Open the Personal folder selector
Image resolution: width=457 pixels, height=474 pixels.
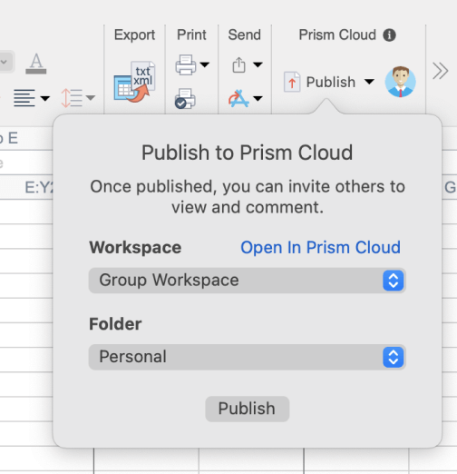[247, 357]
